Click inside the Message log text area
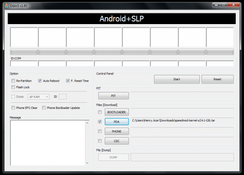 (48, 143)
